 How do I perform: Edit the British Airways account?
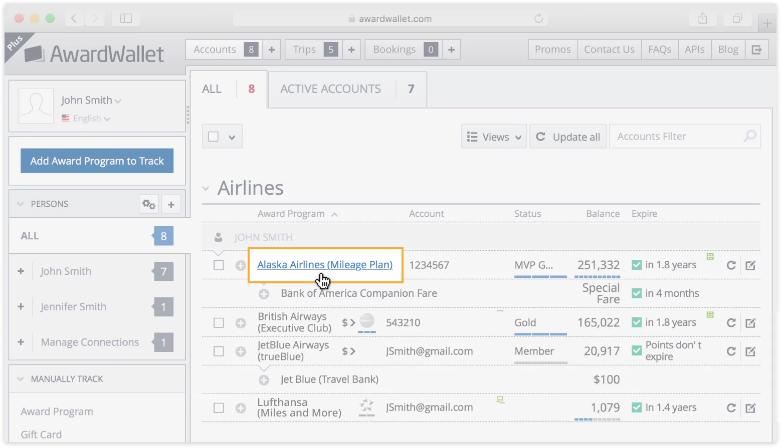(750, 323)
